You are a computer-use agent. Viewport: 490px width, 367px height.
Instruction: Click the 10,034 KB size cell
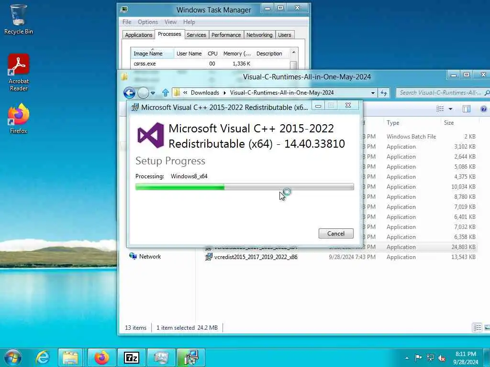pos(463,187)
